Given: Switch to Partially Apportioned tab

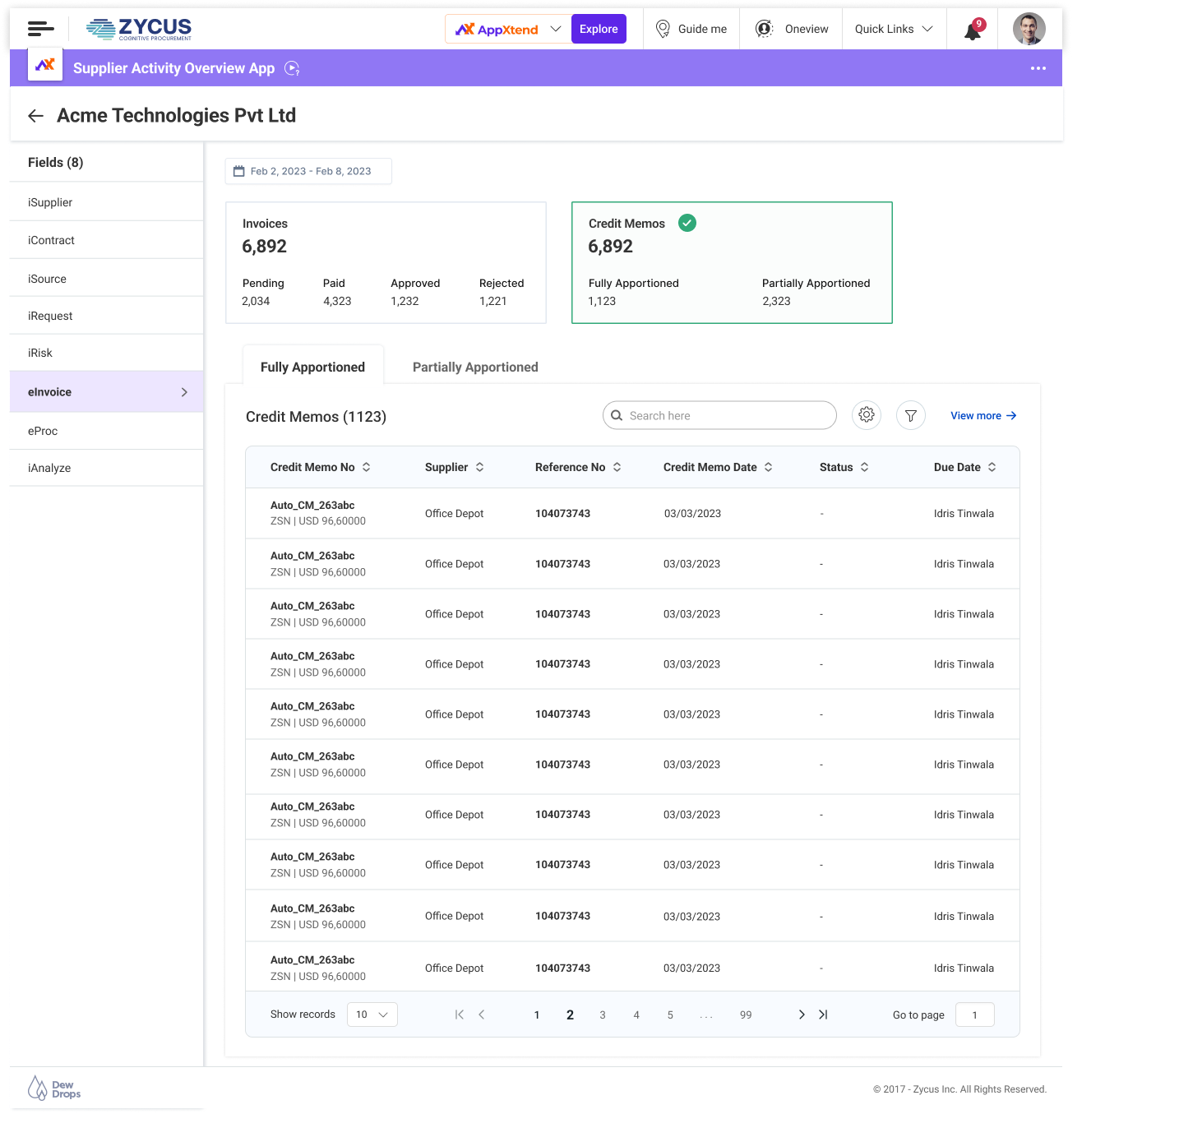Looking at the screenshot, I should click(x=475, y=367).
